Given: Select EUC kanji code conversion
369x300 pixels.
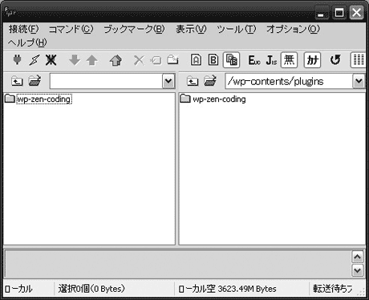Looking at the screenshot, I should pyautogui.click(x=254, y=60).
